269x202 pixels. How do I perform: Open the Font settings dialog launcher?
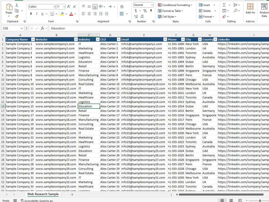pos(77,22)
